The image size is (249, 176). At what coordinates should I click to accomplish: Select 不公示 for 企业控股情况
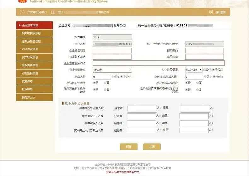[x=214, y=70]
